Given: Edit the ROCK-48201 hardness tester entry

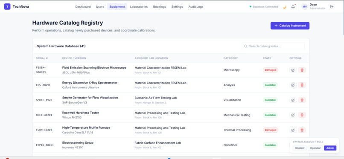Looking at the screenshot, I should (x=293, y=115).
